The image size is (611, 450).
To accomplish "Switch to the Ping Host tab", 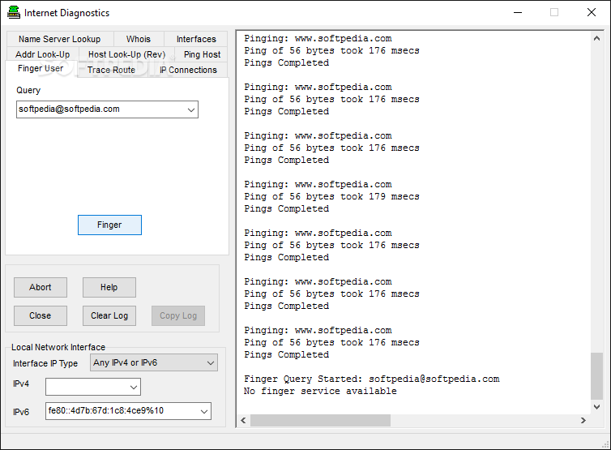I will click(x=202, y=54).
